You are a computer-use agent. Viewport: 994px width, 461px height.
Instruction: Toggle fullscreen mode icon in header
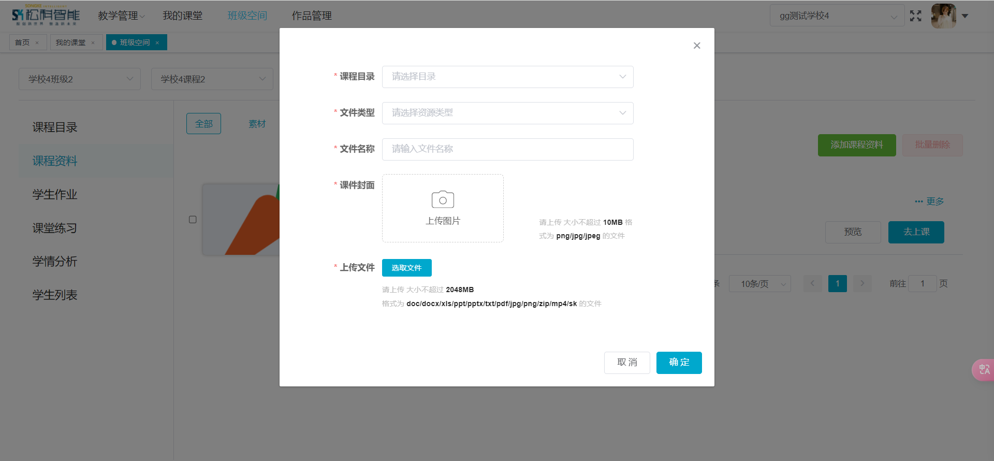[915, 16]
